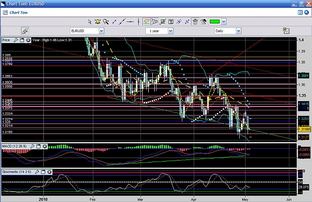Open MACD panel wrench settings
312x202 pixels.
32,146
